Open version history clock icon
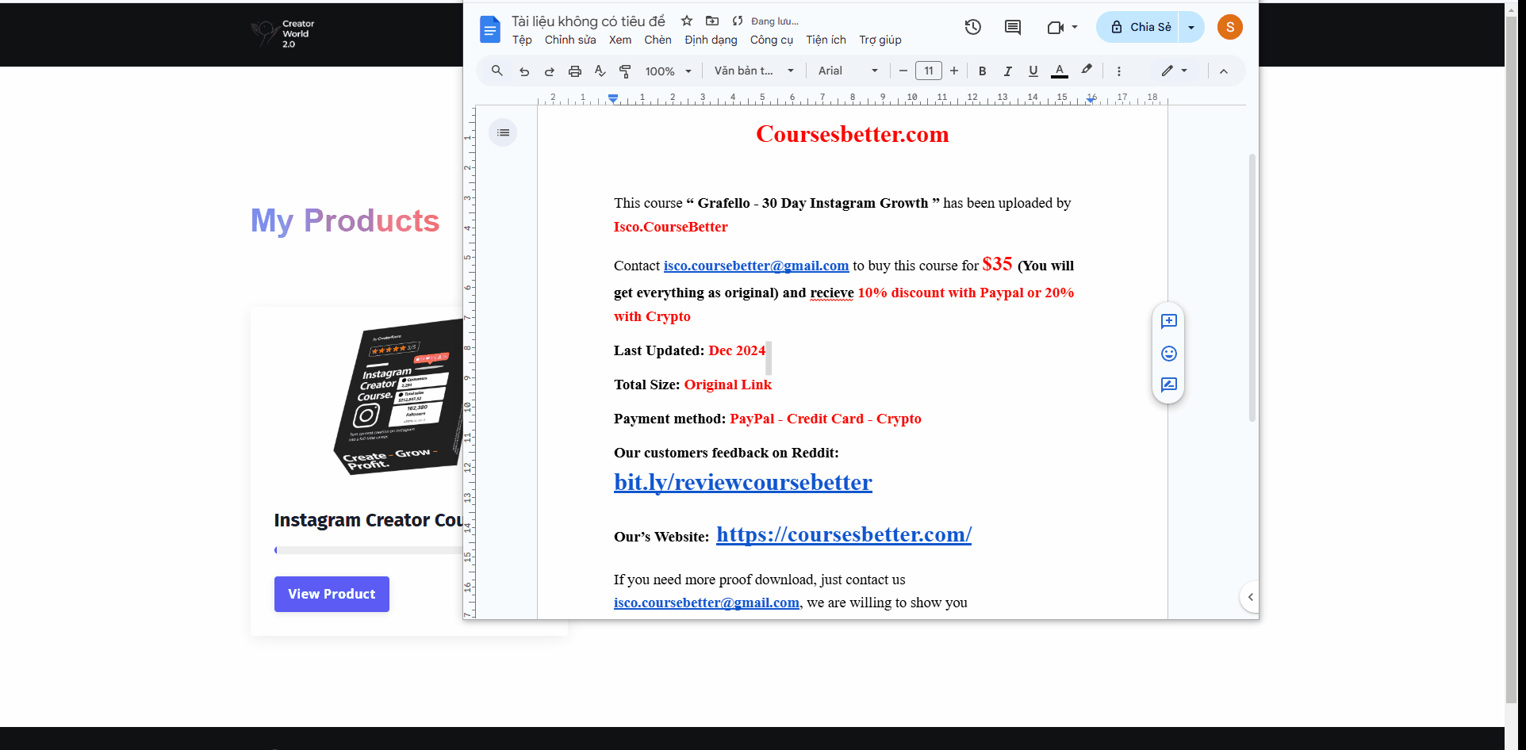Viewport: 1526px width, 750px height. pyautogui.click(x=973, y=27)
